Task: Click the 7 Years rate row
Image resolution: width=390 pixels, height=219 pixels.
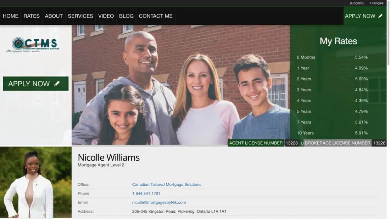Action: tap(332, 122)
